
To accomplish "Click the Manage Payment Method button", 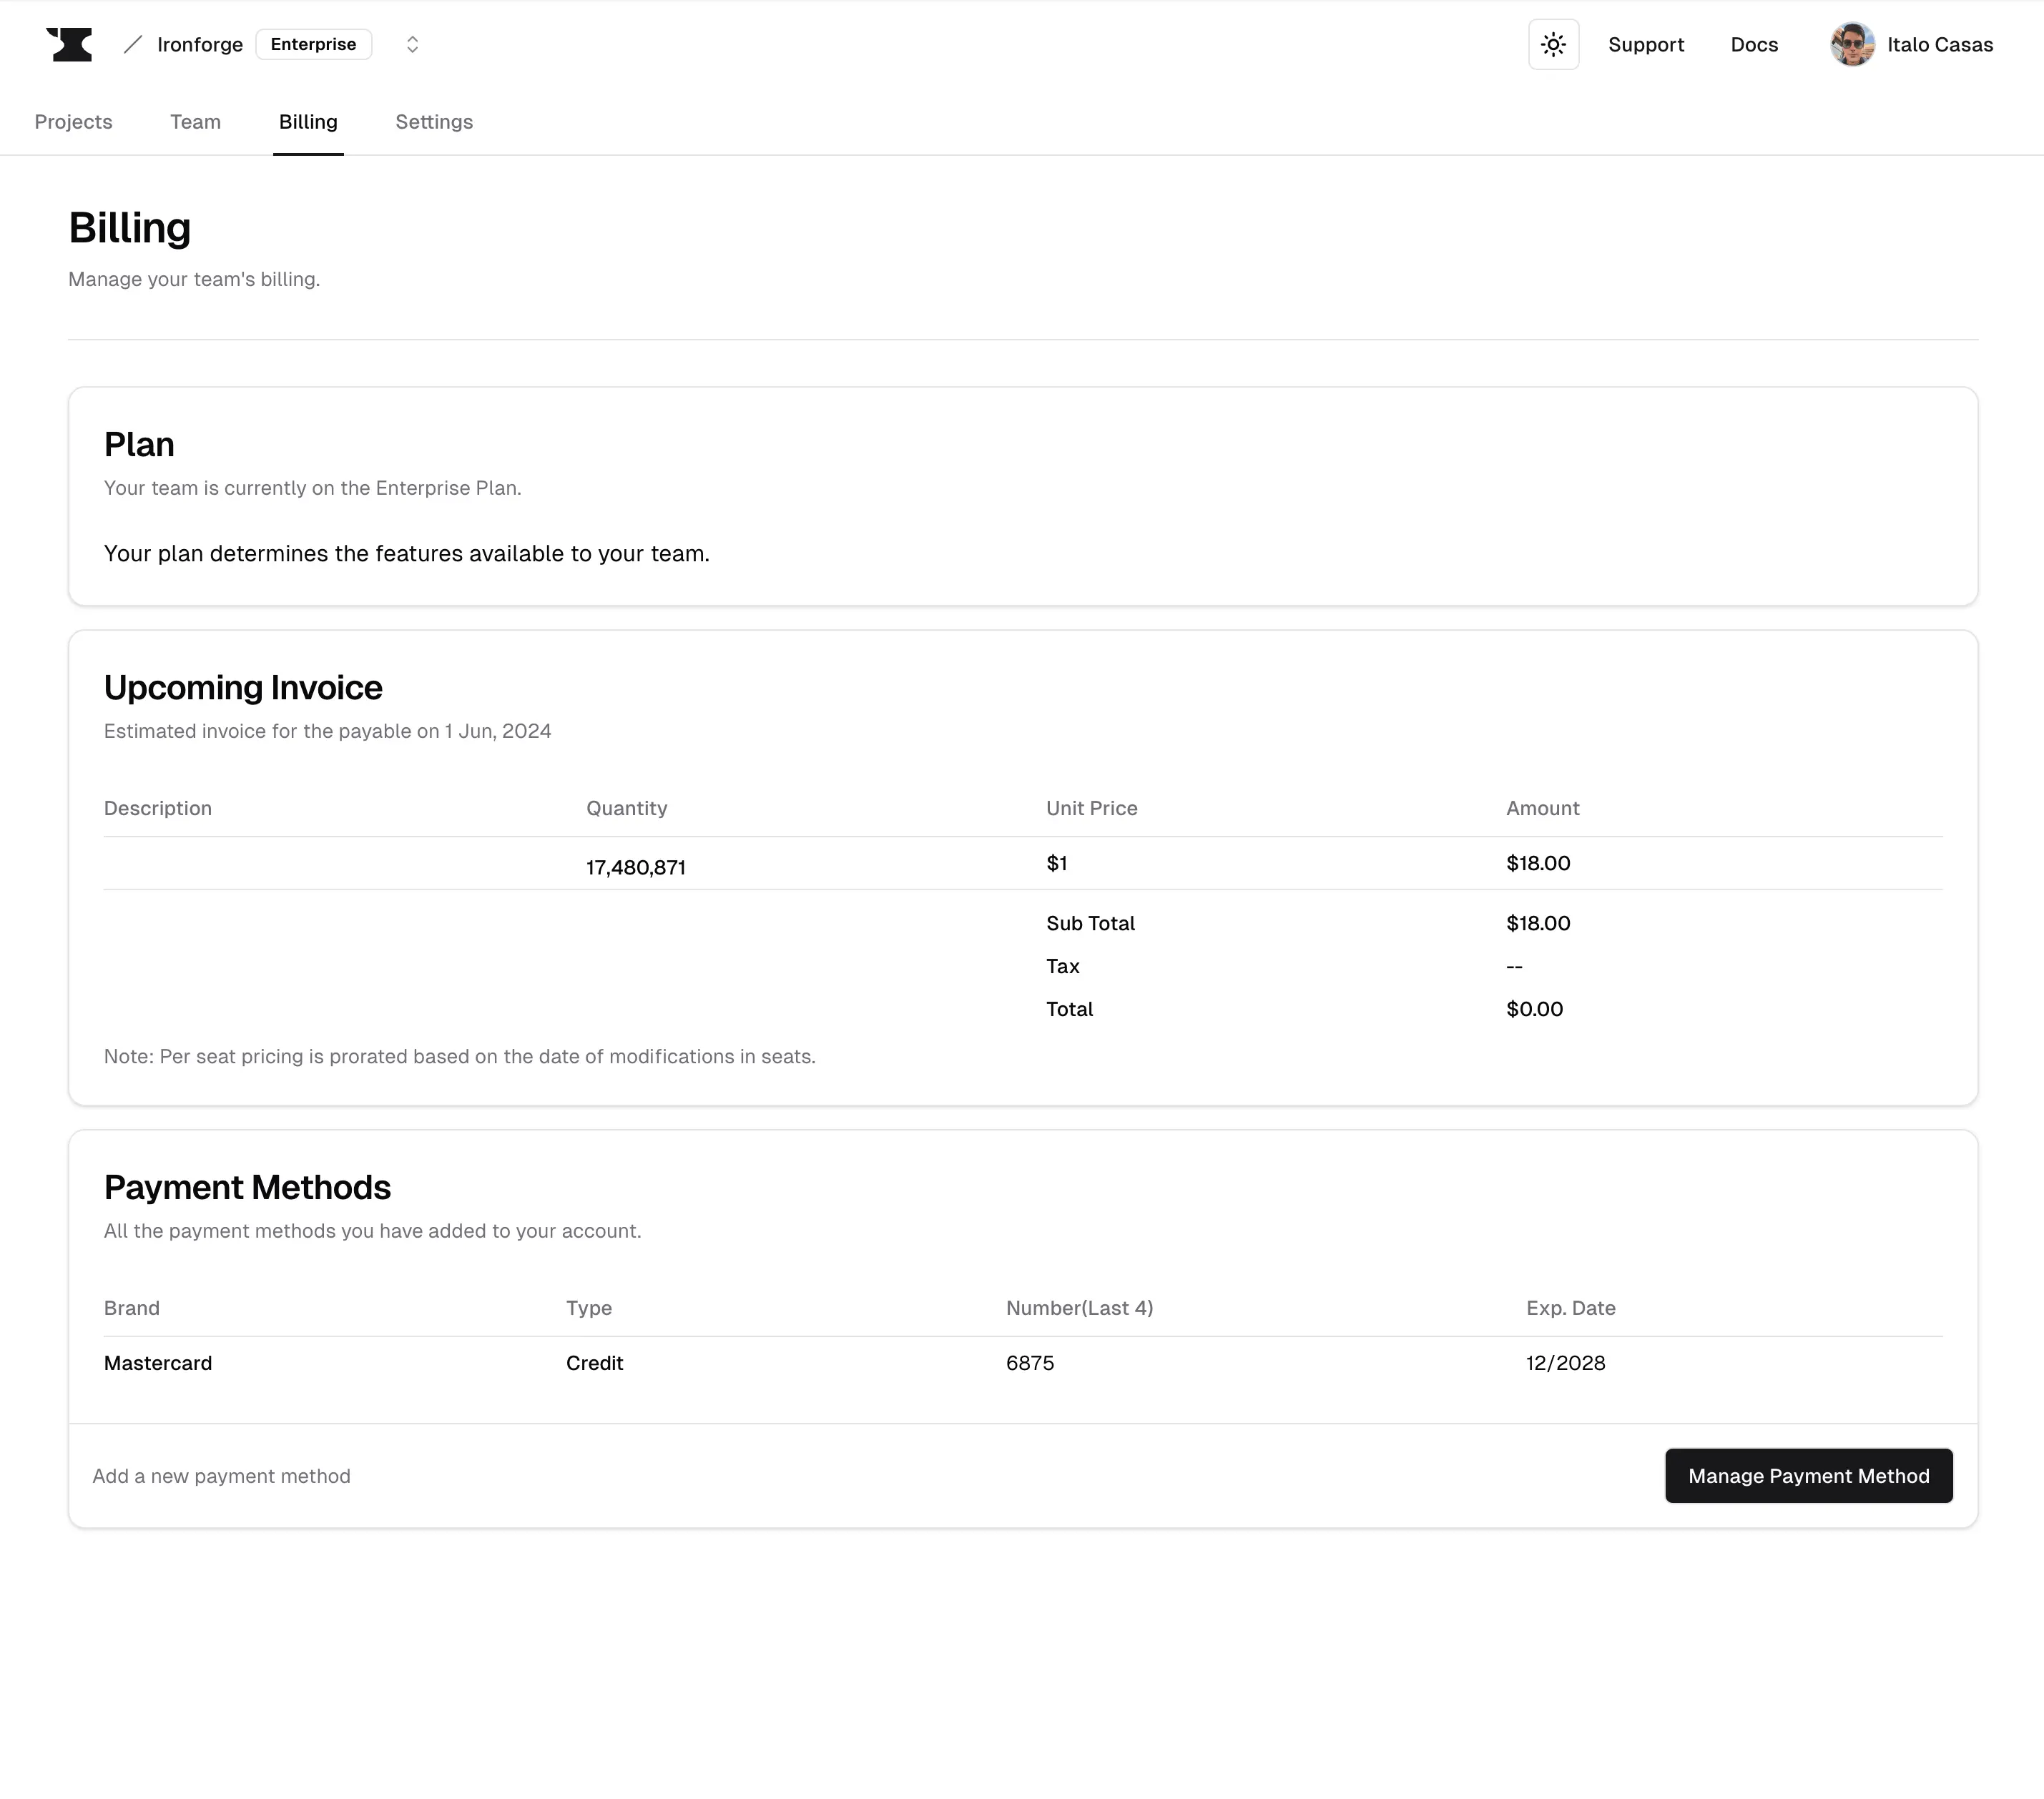I will pos(1807,1475).
